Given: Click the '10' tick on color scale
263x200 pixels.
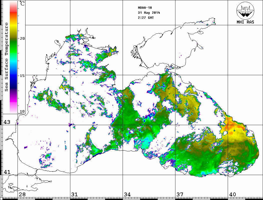Looking at the screenshot, I should 22,111.
